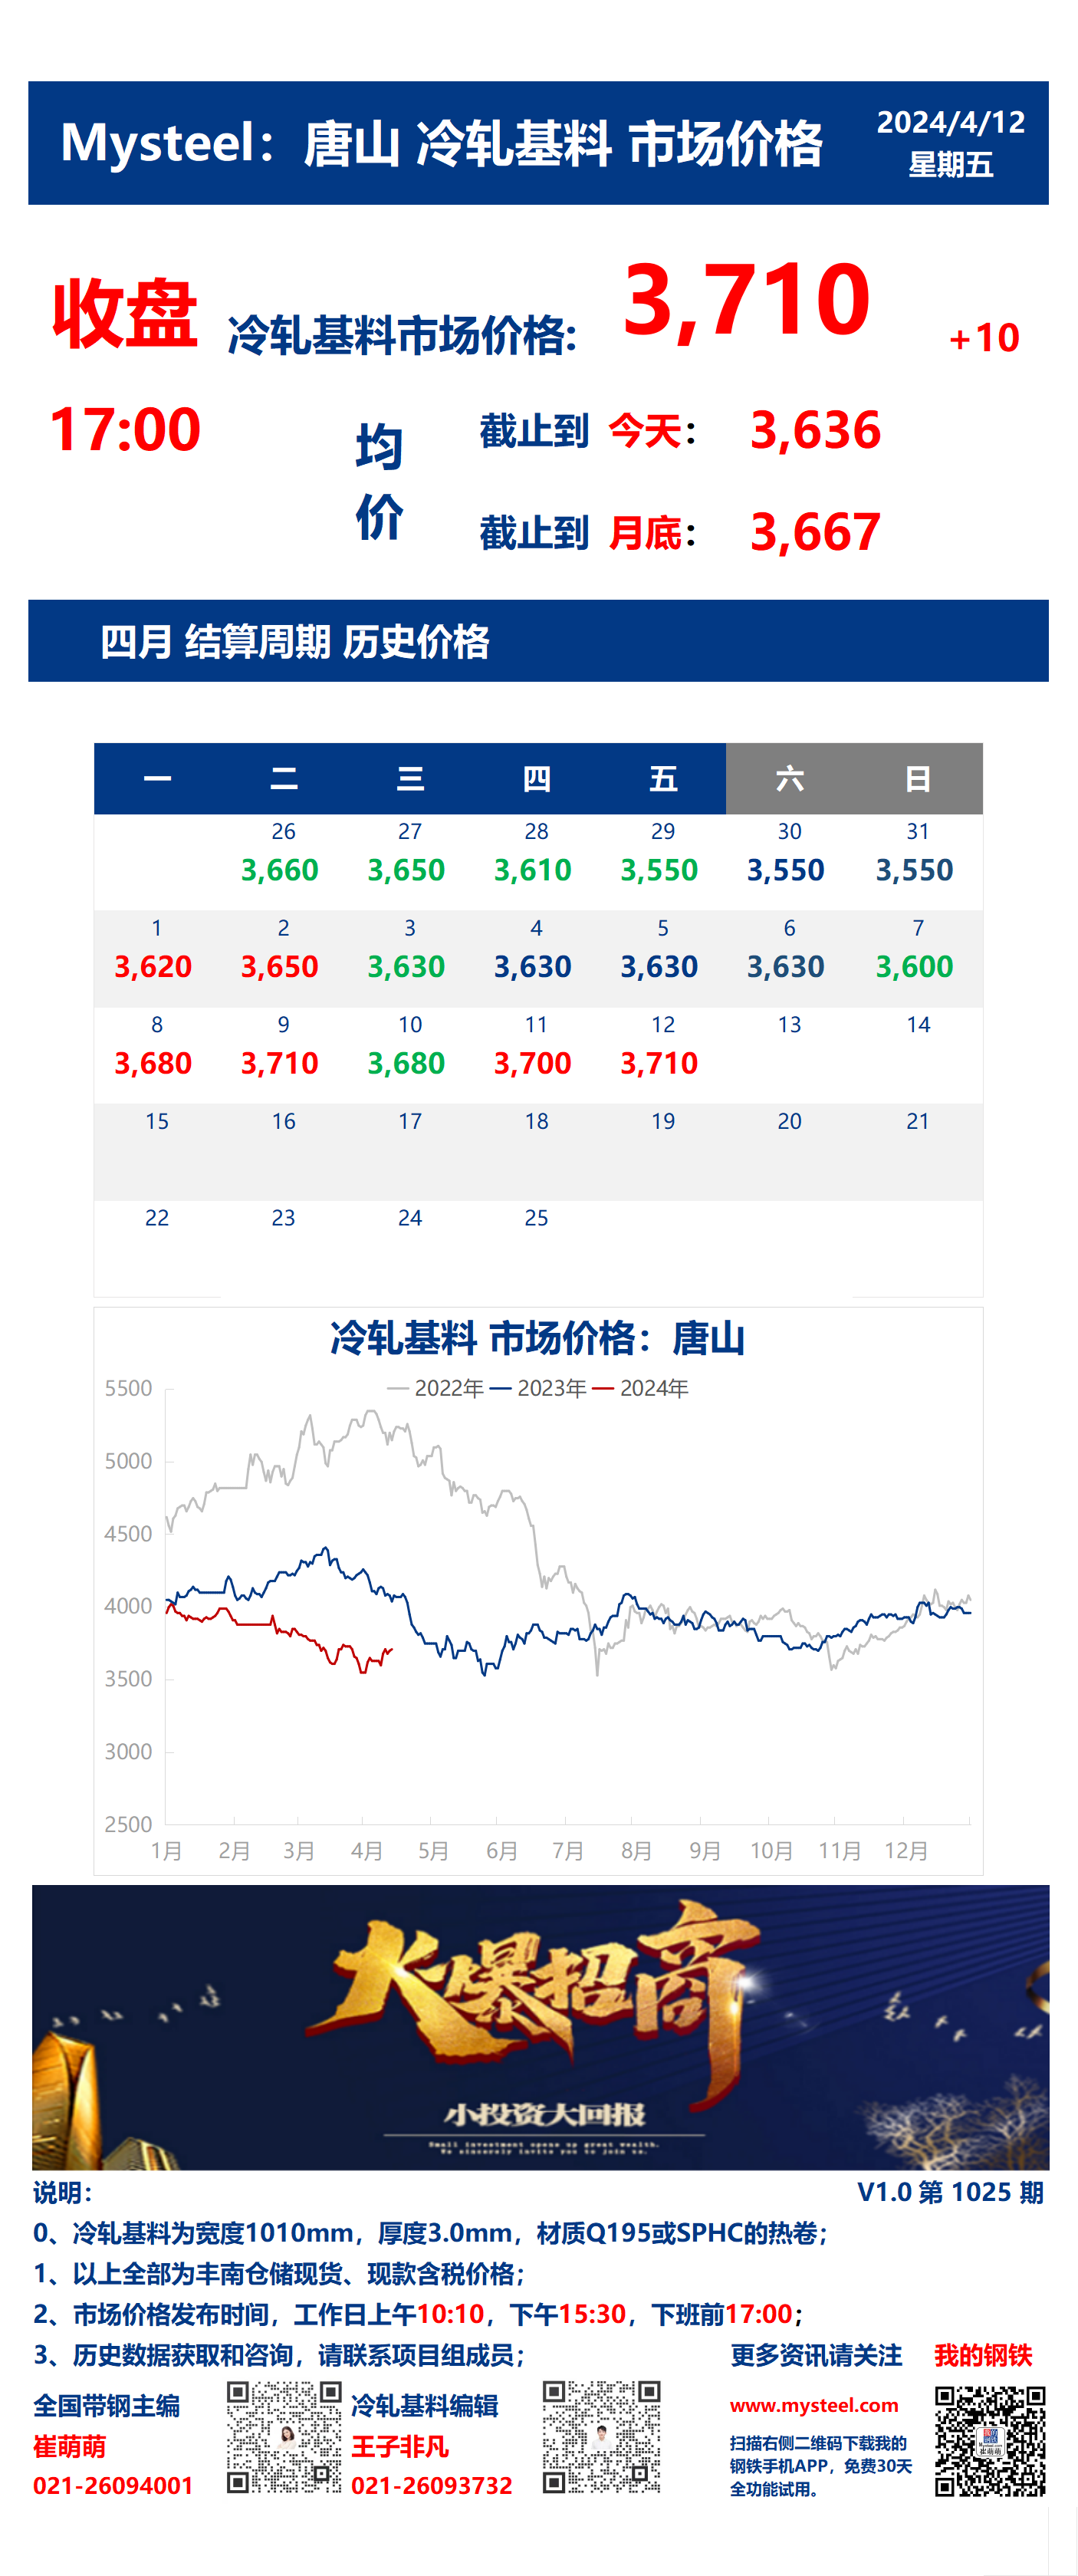Click the 我的钢铁 red label
This screenshot has height=2576, width=1078.
[x=983, y=2355]
